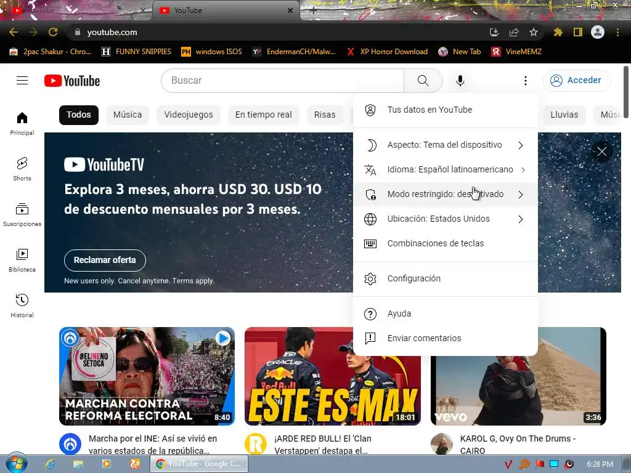The width and height of the screenshot is (631, 473).
Task: Open VineMEMZ bookmark
Action: tap(516, 52)
